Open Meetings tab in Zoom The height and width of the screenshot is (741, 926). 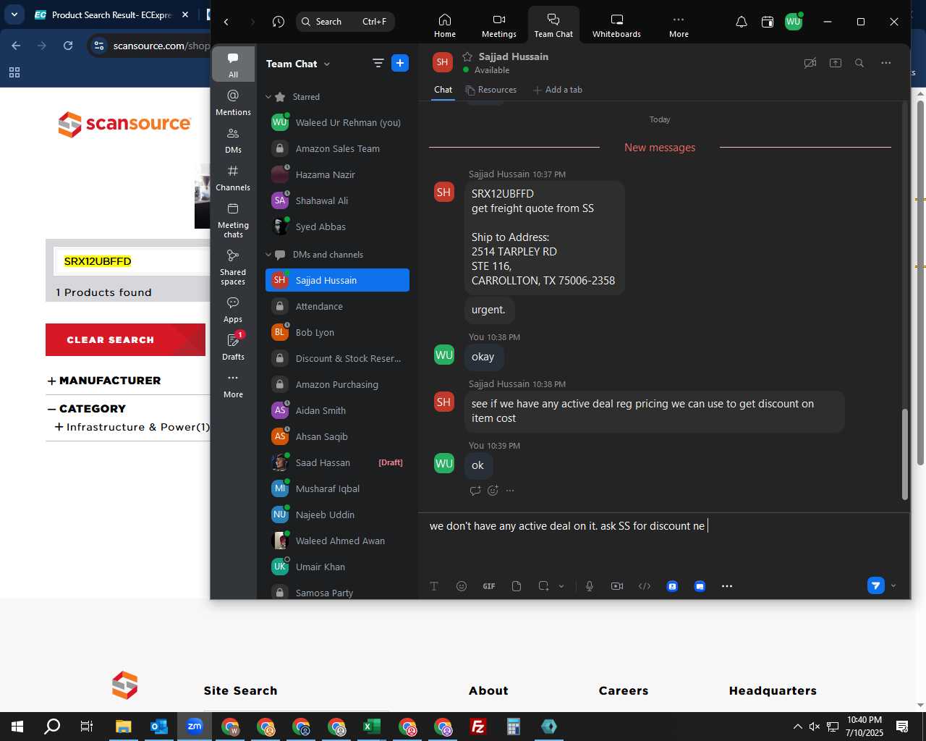point(498,25)
